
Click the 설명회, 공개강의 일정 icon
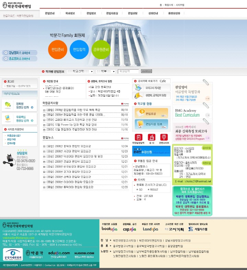click(x=138, y=95)
